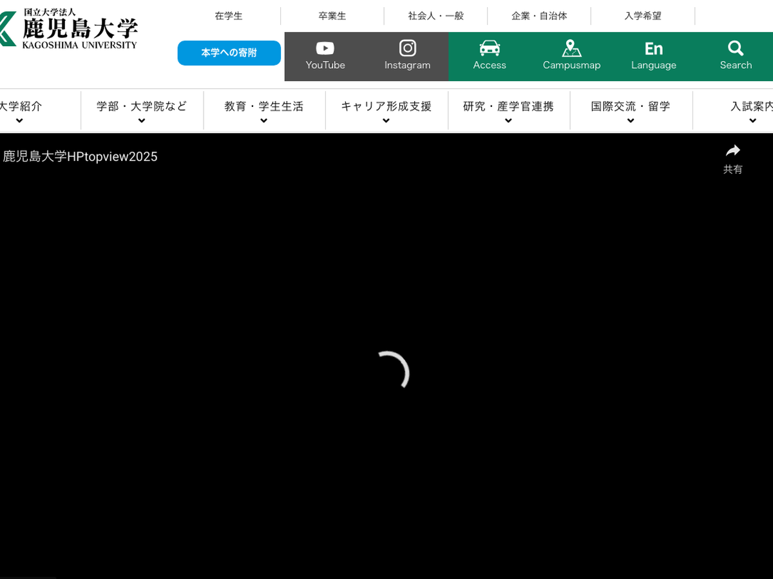The image size is (773, 579).
Task: Open Search magnifier icon
Action: 736,49
